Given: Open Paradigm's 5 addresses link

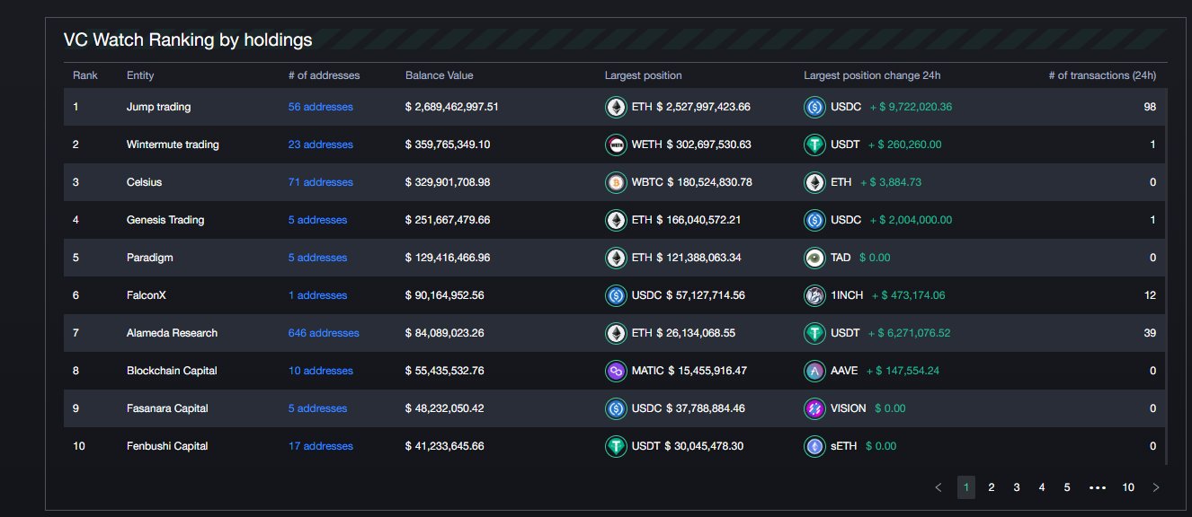Looking at the screenshot, I should (x=317, y=258).
